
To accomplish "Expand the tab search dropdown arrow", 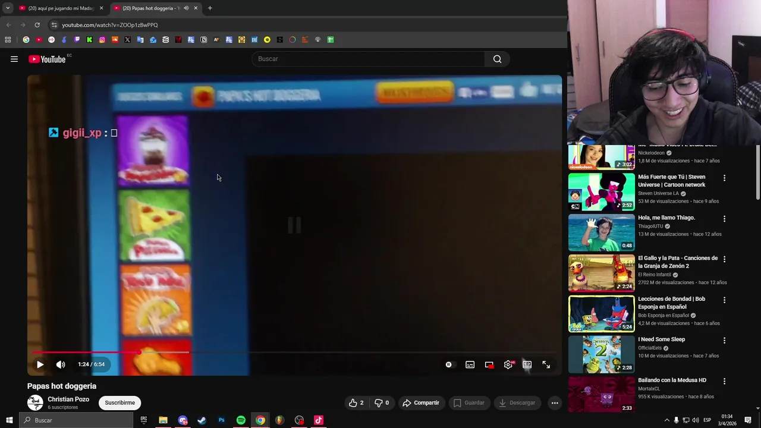I will pyautogui.click(x=8, y=8).
